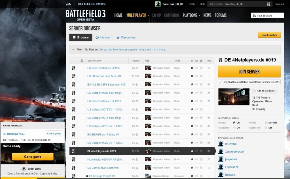This screenshot has width=290, height=179.
Task: Click the Join Server button
Action: click(249, 72)
